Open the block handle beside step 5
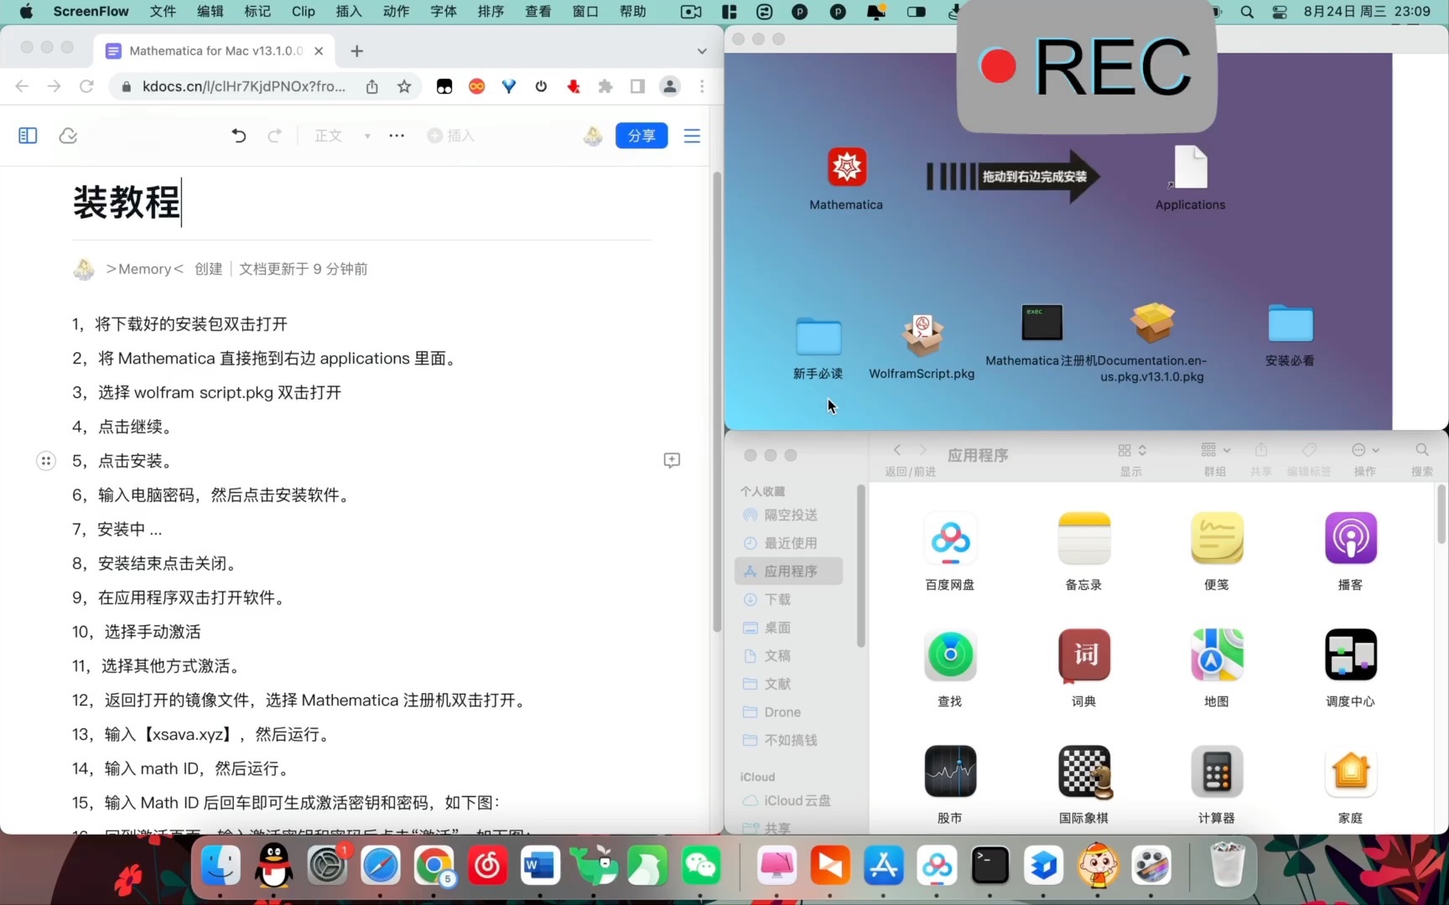 pyautogui.click(x=46, y=461)
